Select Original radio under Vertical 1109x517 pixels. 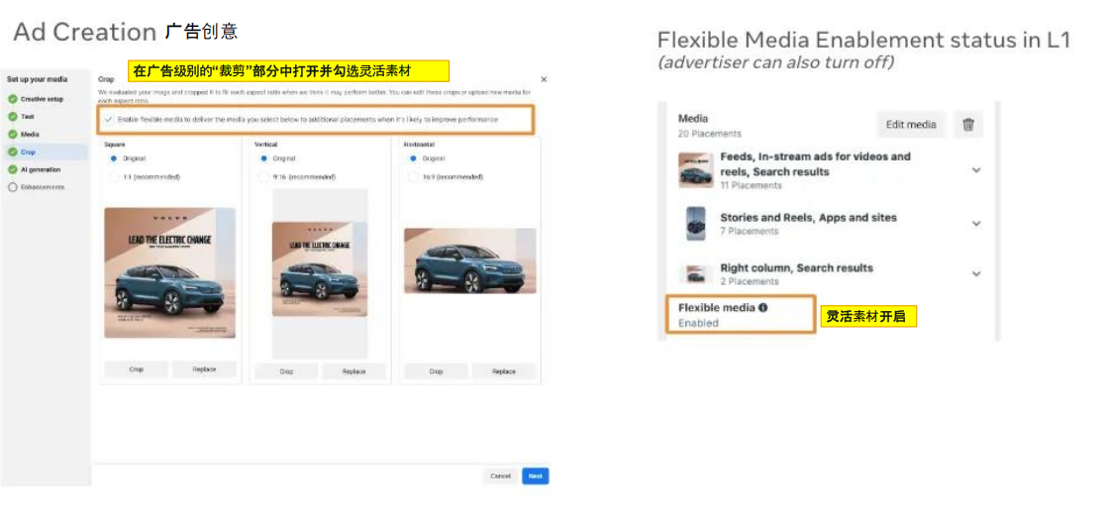coord(263,159)
